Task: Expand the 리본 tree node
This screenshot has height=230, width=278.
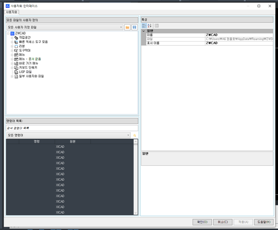Action: click(12, 46)
